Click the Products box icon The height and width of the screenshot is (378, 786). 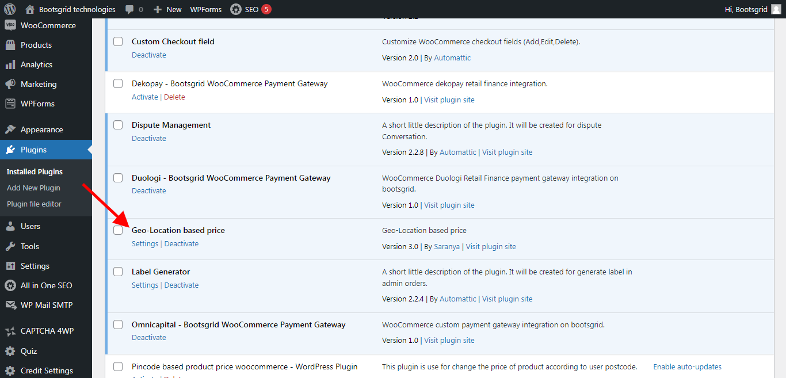tap(10, 45)
